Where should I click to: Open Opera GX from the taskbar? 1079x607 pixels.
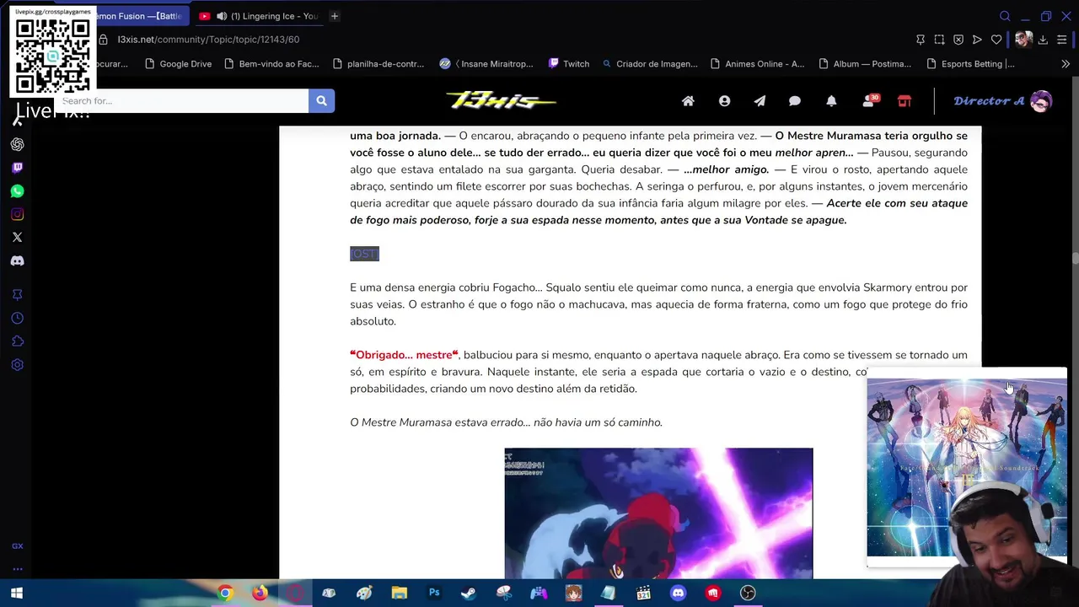[294, 594]
